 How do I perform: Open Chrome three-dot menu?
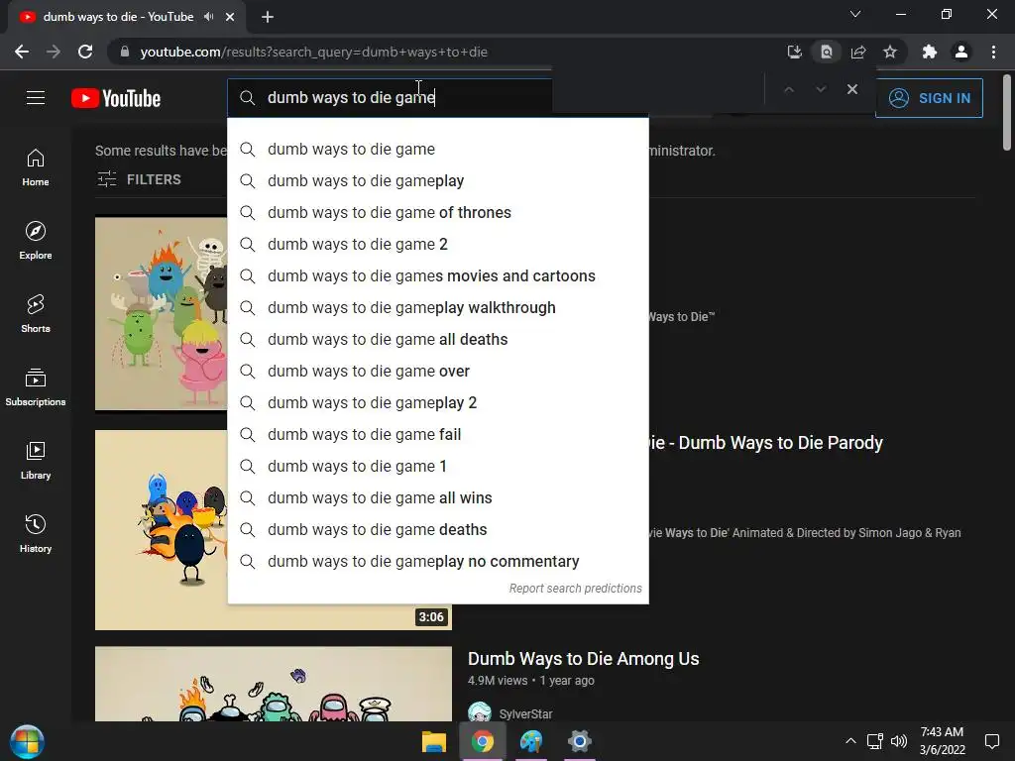tap(993, 52)
